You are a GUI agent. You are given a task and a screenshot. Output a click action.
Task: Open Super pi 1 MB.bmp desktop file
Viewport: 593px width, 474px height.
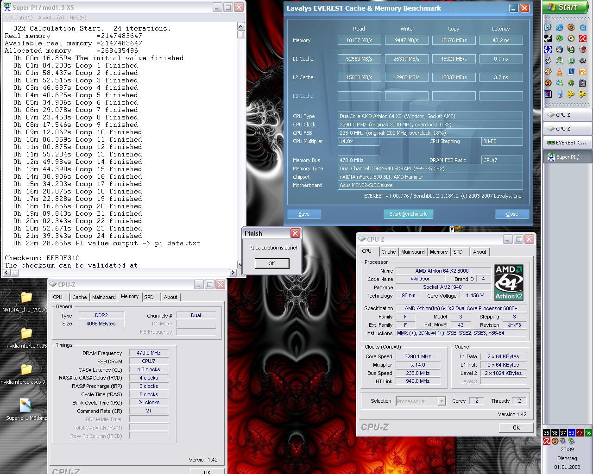coord(26,409)
